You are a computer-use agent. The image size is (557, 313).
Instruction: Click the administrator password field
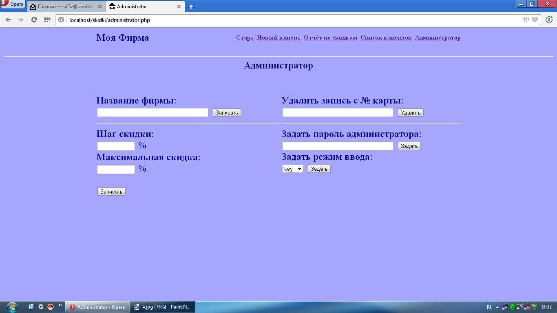(338, 146)
